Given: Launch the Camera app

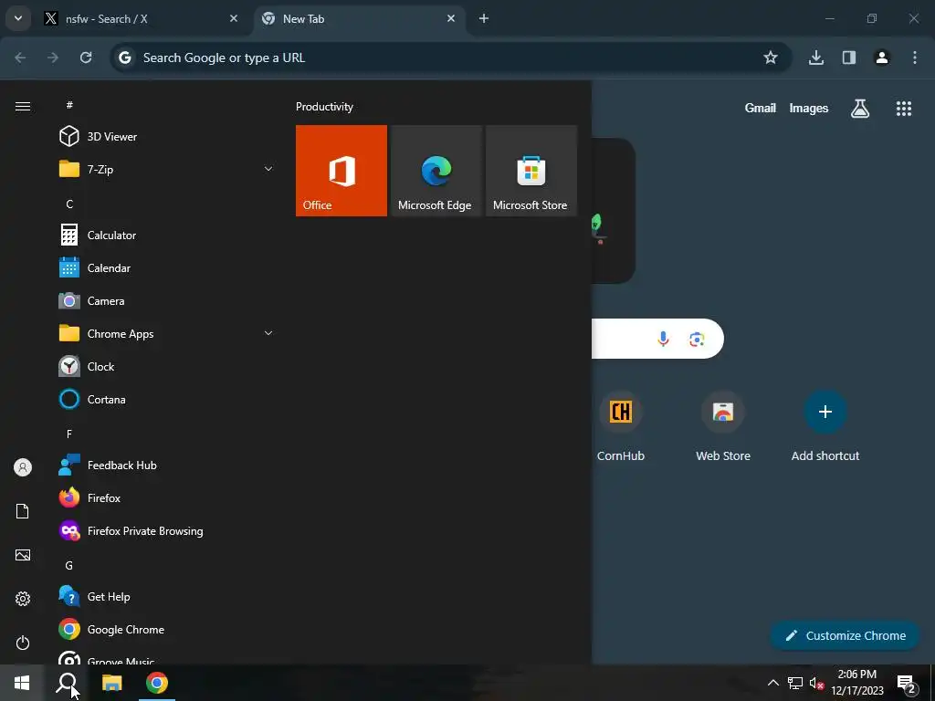Looking at the screenshot, I should tap(167, 301).
